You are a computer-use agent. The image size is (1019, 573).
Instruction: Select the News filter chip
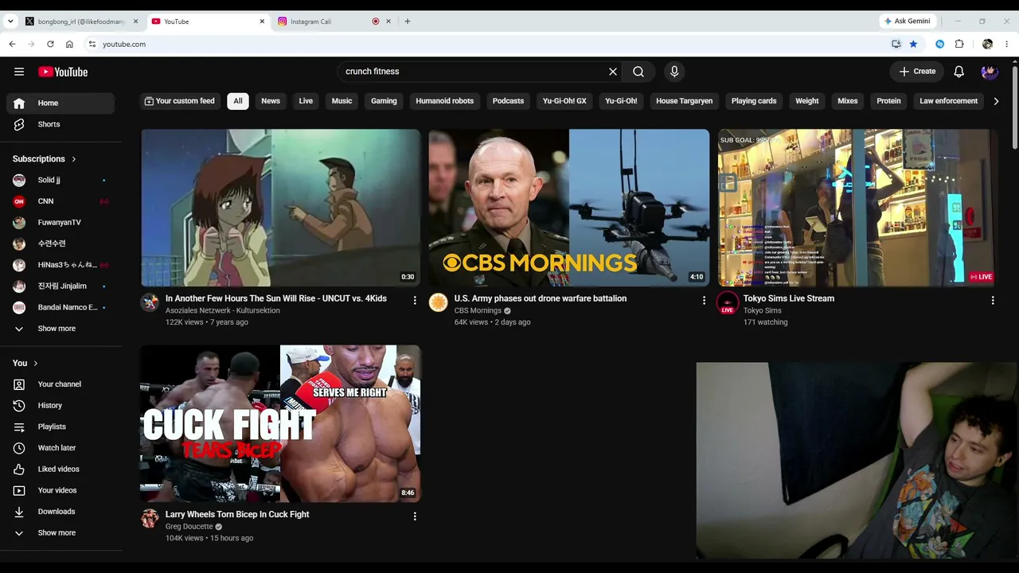[x=271, y=101]
